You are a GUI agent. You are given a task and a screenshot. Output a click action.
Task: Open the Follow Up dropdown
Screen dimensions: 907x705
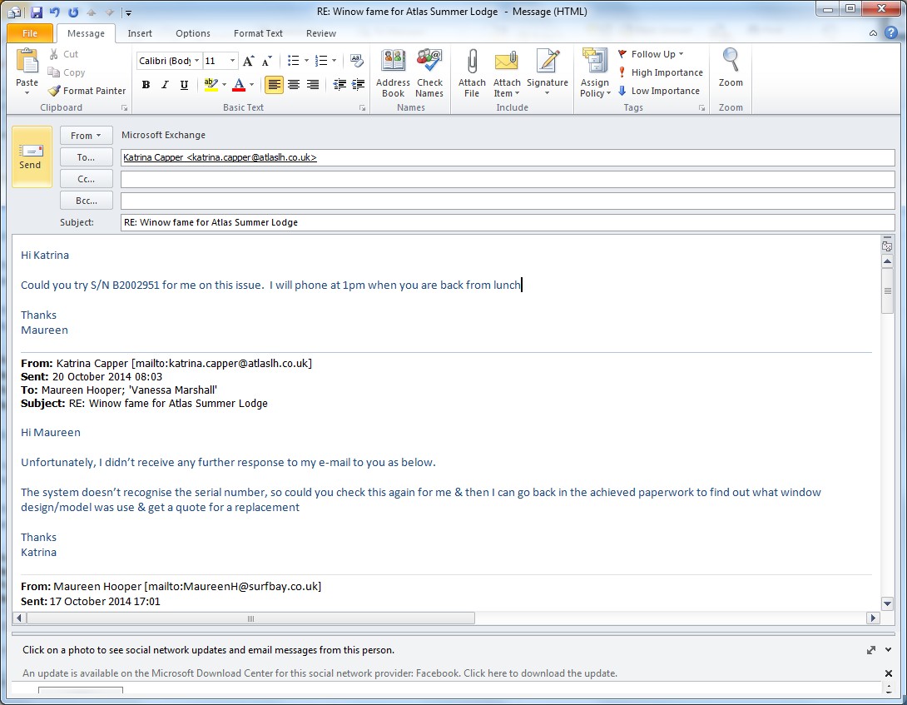click(x=651, y=54)
